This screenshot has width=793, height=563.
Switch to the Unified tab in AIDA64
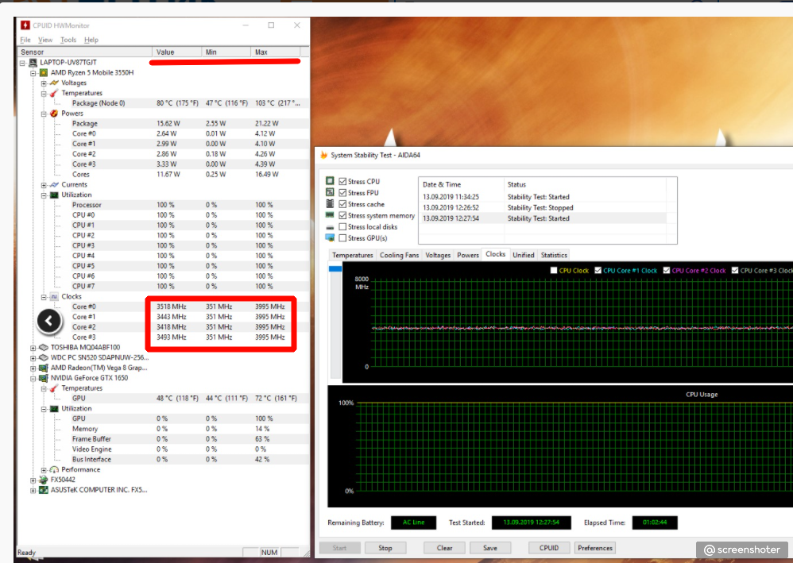click(524, 255)
